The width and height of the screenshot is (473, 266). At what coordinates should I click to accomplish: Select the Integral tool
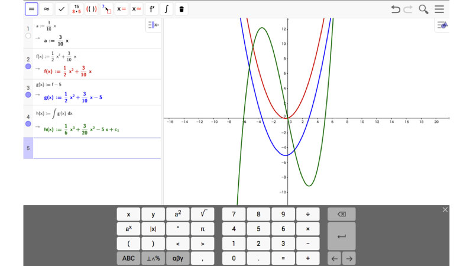[x=166, y=9]
